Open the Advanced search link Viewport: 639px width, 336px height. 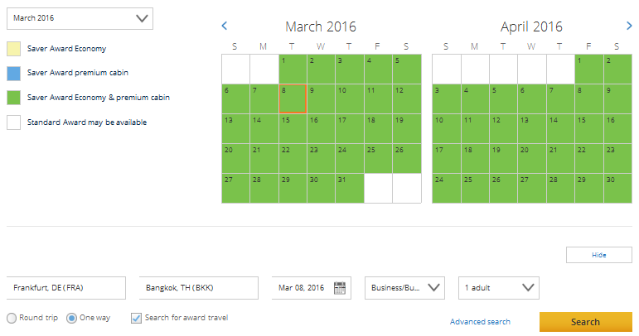480,321
